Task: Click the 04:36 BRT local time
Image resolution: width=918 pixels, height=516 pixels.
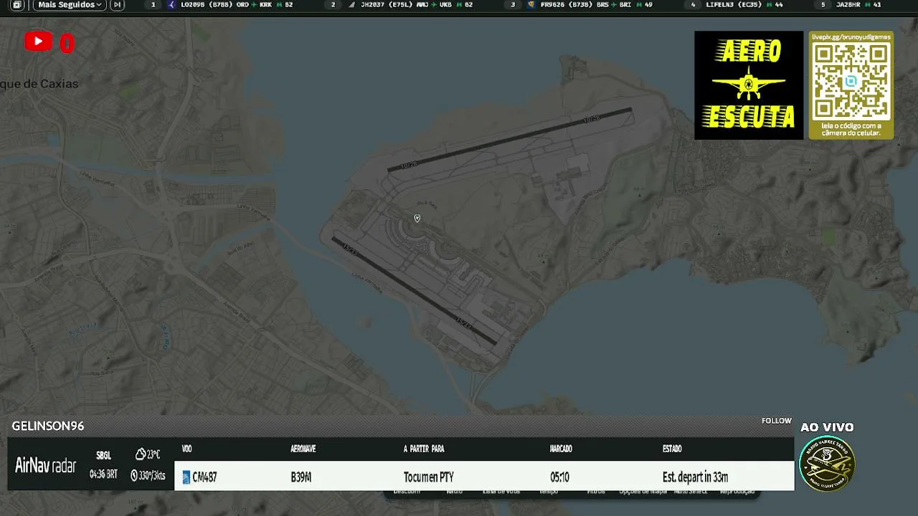Action: (x=103, y=474)
